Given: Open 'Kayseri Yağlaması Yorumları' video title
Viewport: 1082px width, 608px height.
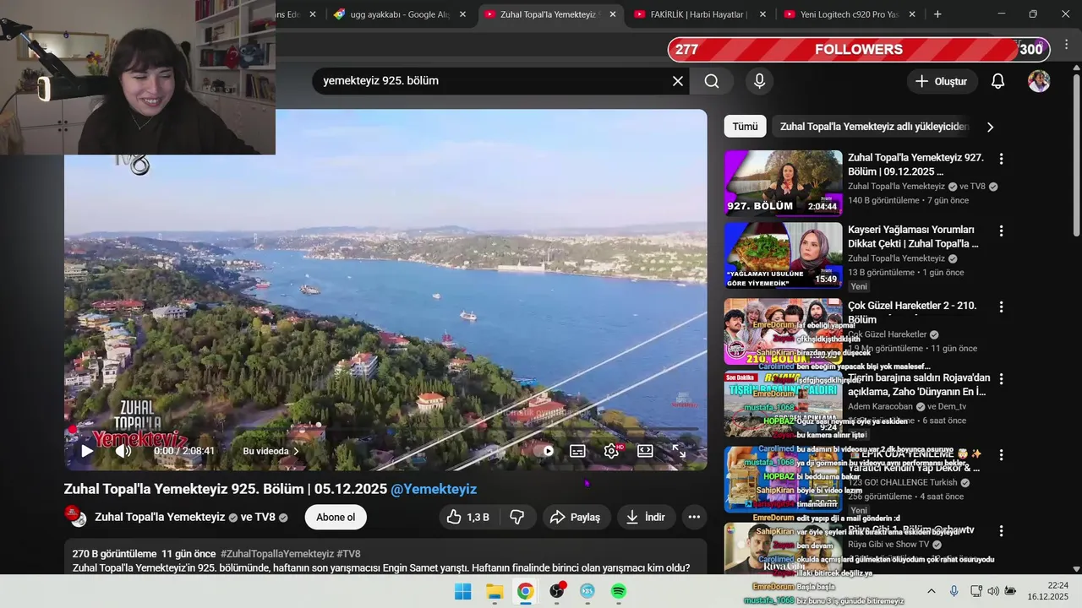Looking at the screenshot, I should coord(913,236).
